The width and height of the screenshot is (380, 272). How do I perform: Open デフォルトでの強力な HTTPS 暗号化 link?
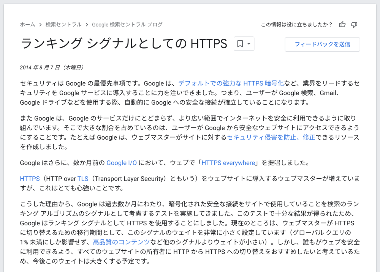pos(231,83)
